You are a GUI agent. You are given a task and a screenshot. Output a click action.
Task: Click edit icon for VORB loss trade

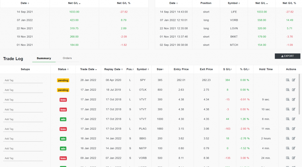(293, 158)
